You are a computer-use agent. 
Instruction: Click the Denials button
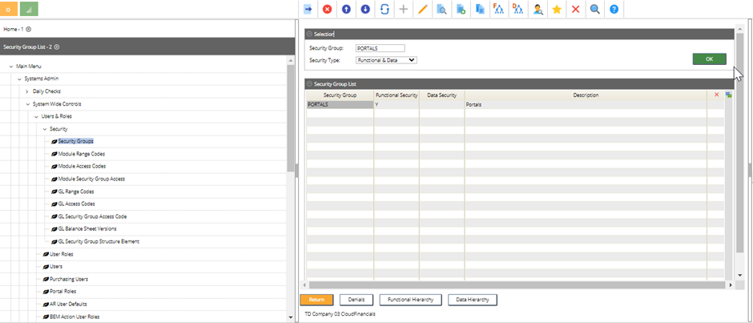pyautogui.click(x=356, y=300)
